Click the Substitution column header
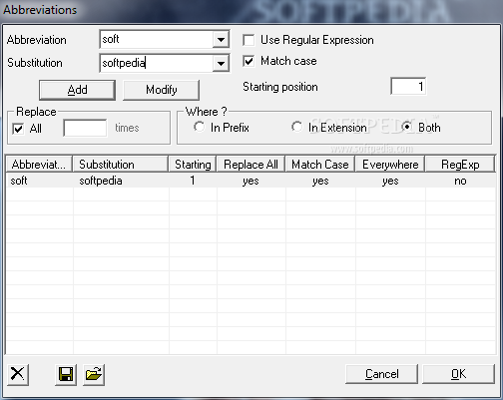 tap(121, 165)
